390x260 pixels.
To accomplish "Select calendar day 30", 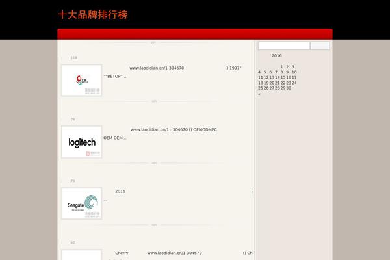I will (x=289, y=88).
